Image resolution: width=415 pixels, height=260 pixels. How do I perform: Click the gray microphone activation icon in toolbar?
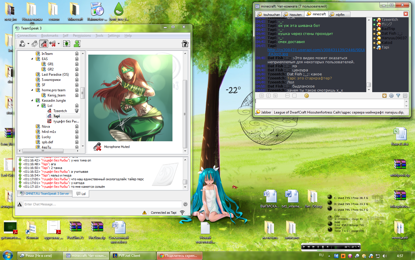[x=35, y=44]
